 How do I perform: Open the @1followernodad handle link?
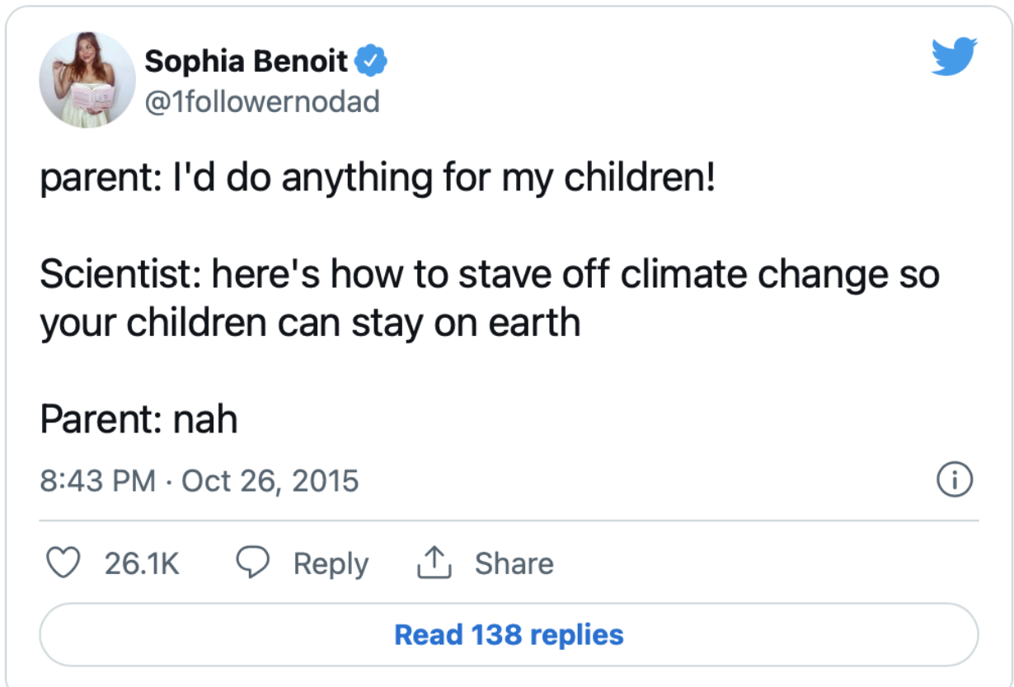point(262,101)
